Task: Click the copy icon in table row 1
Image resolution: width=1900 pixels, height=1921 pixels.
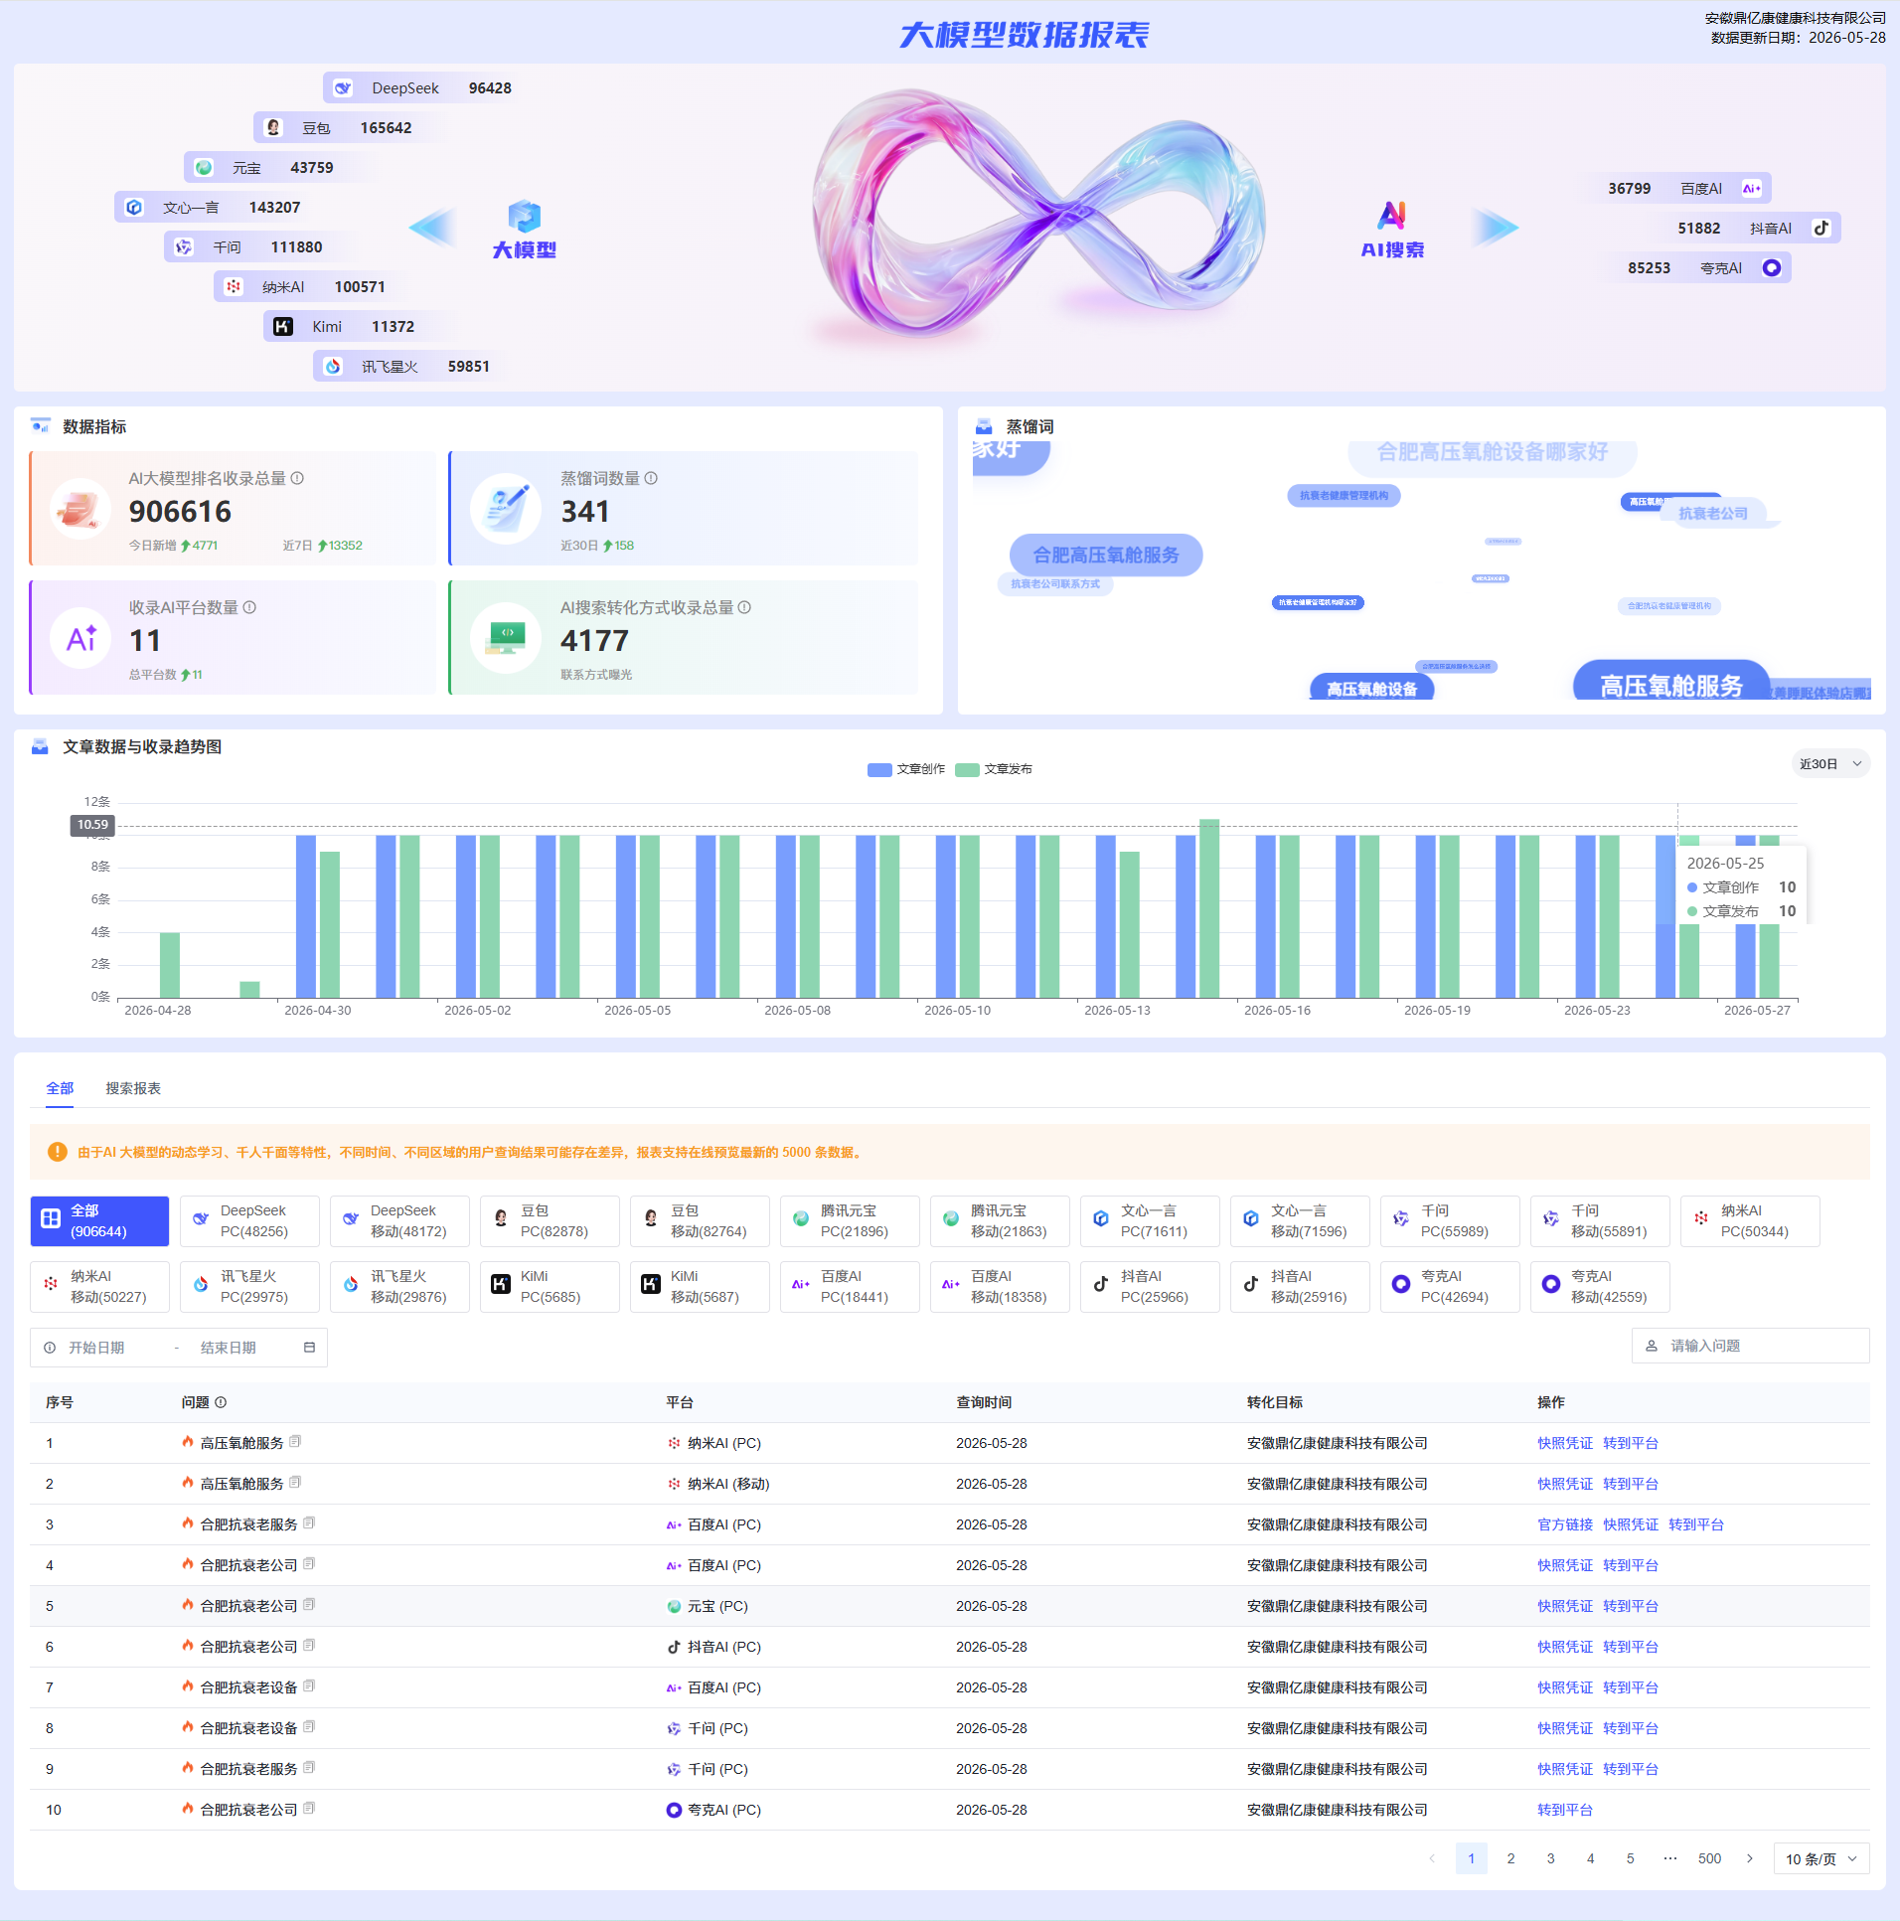Action: click(x=295, y=1442)
